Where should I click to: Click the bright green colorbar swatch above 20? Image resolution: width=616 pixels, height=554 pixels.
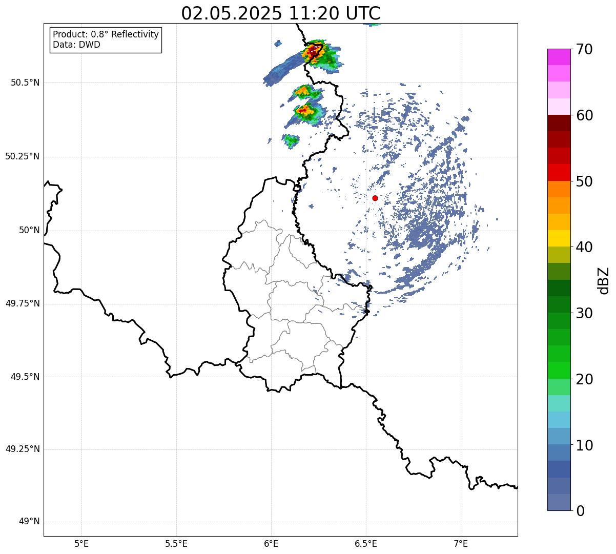point(559,370)
